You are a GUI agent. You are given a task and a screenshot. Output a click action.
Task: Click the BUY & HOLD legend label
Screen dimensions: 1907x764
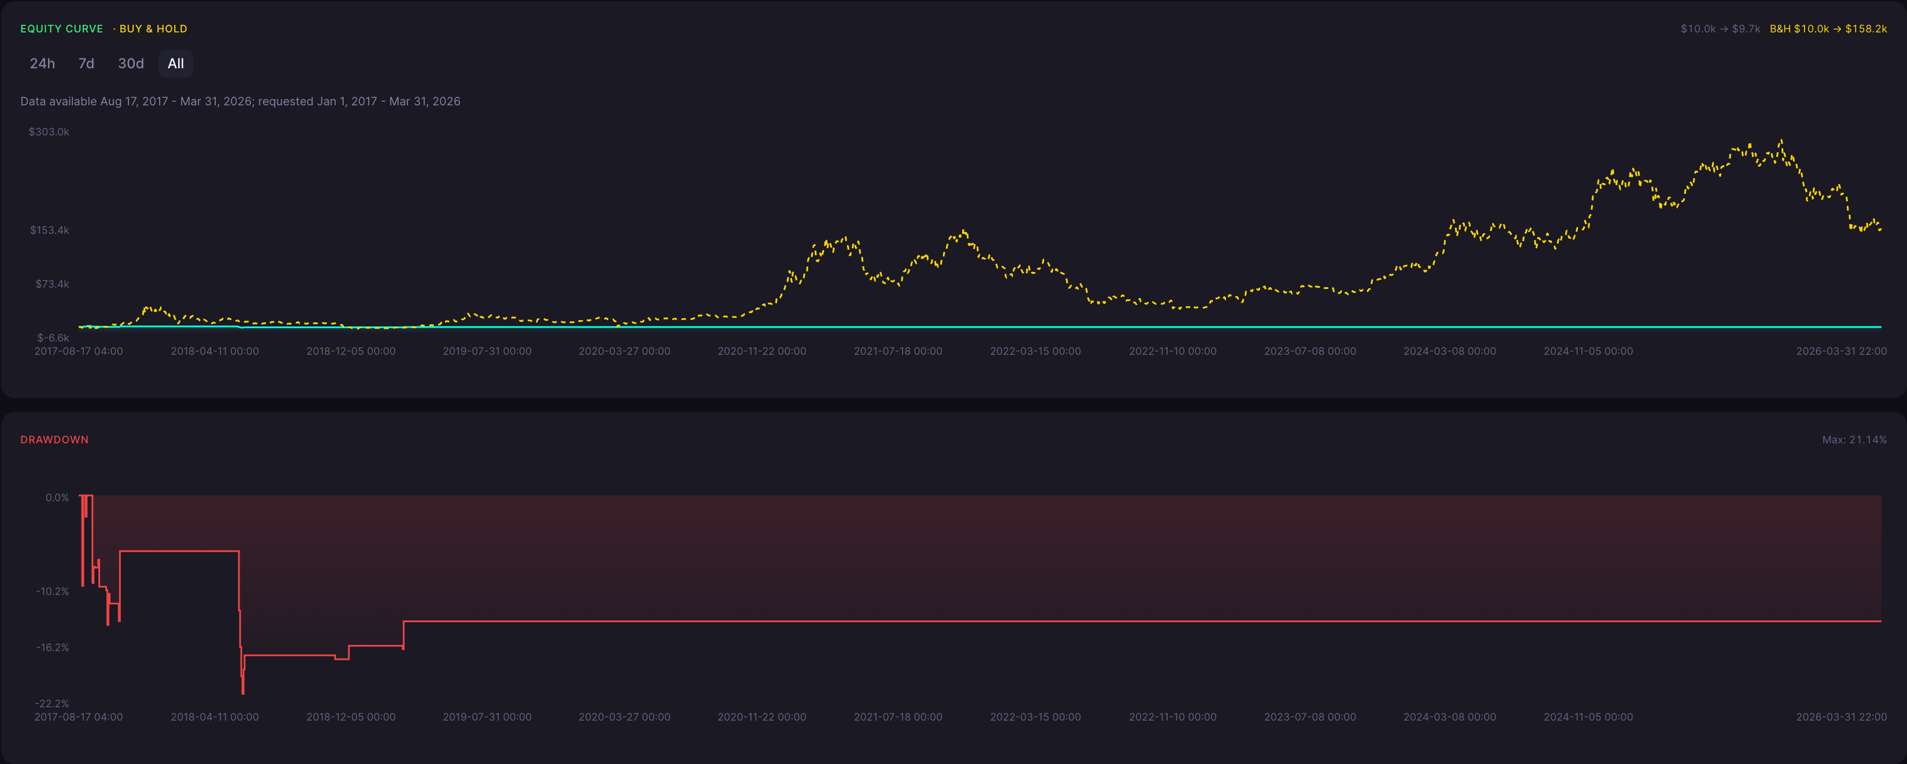(153, 29)
